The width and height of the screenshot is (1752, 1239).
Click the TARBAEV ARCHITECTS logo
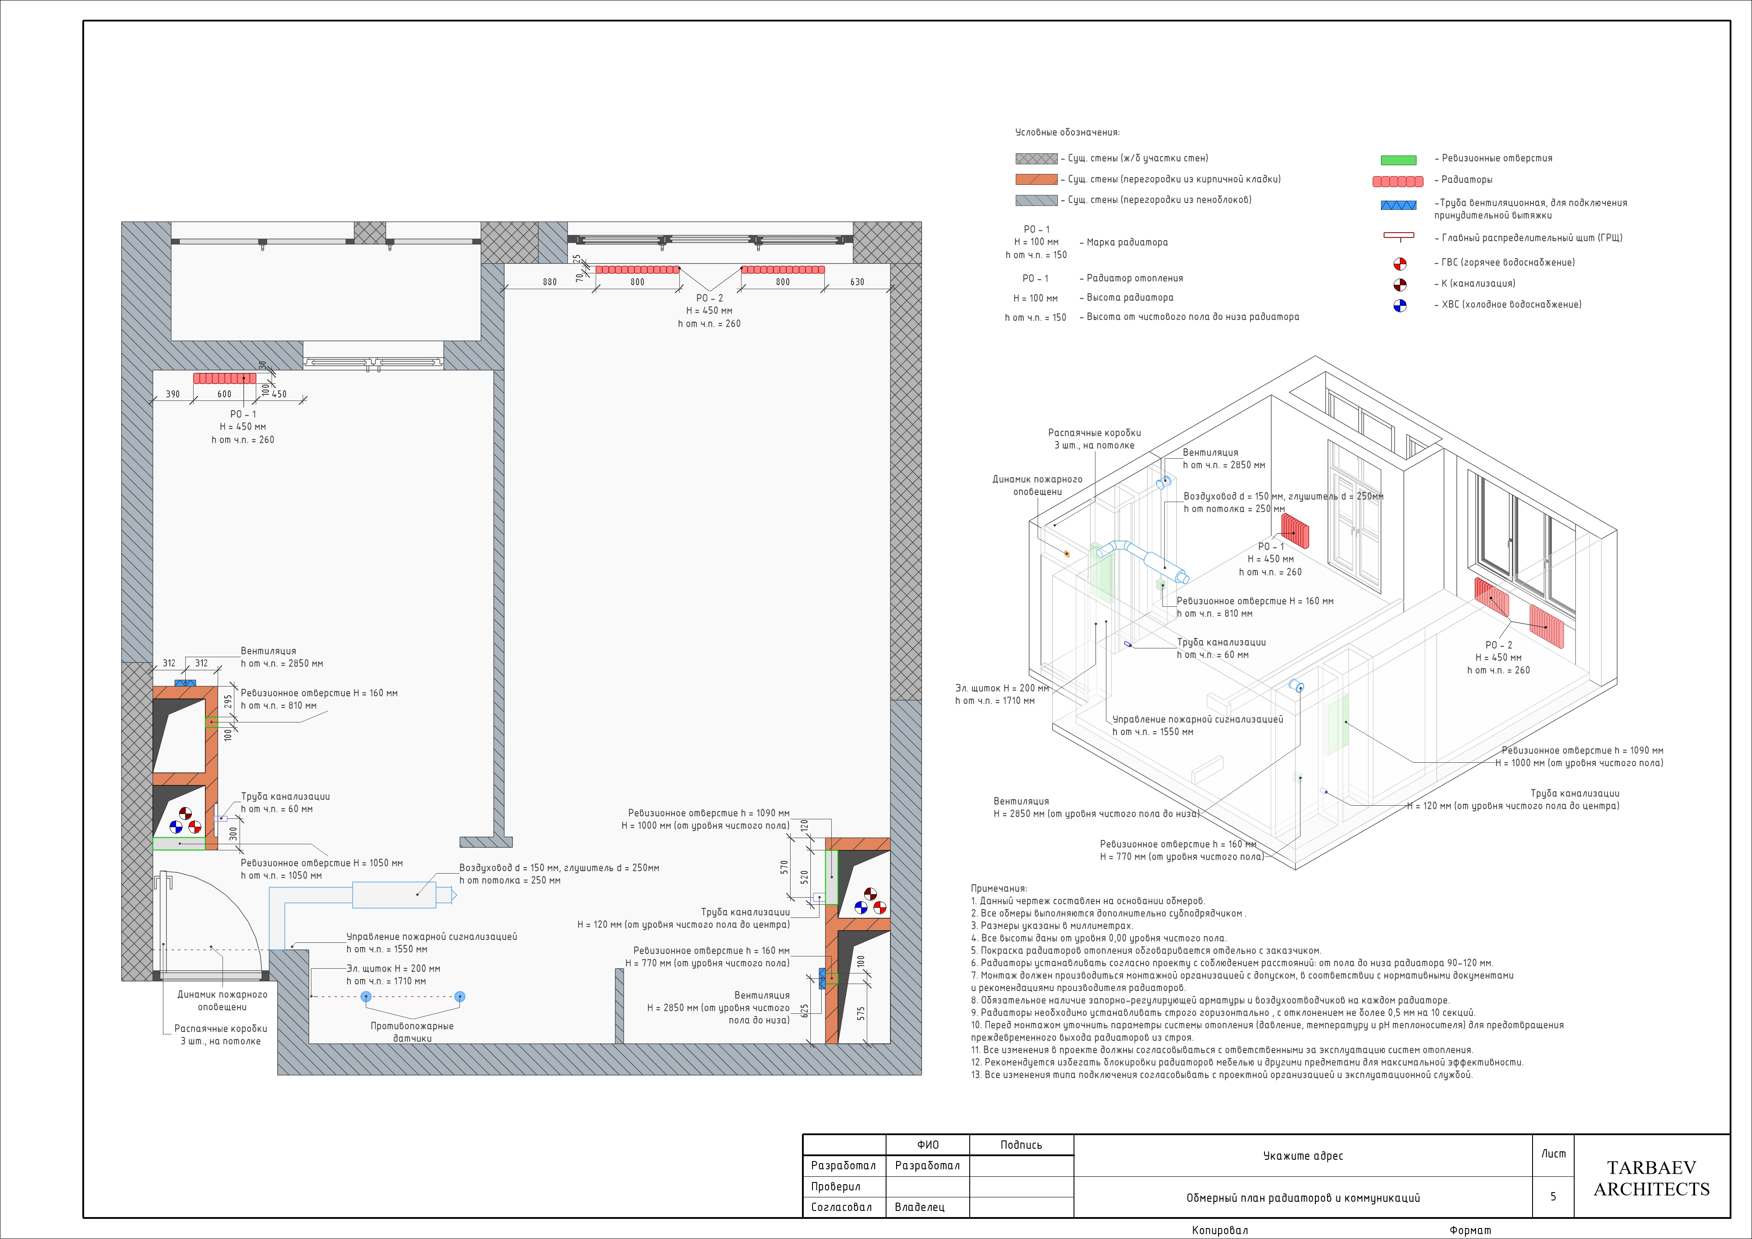pyautogui.click(x=1651, y=1178)
